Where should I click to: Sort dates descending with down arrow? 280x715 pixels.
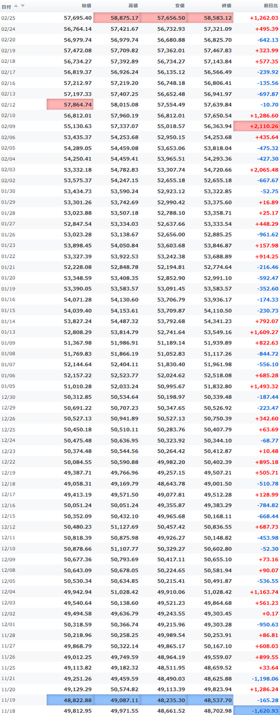click(x=22, y=5)
